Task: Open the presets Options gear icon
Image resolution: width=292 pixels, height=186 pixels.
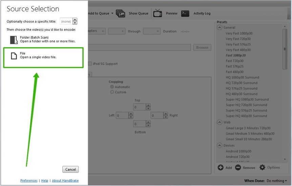Action: point(262,167)
